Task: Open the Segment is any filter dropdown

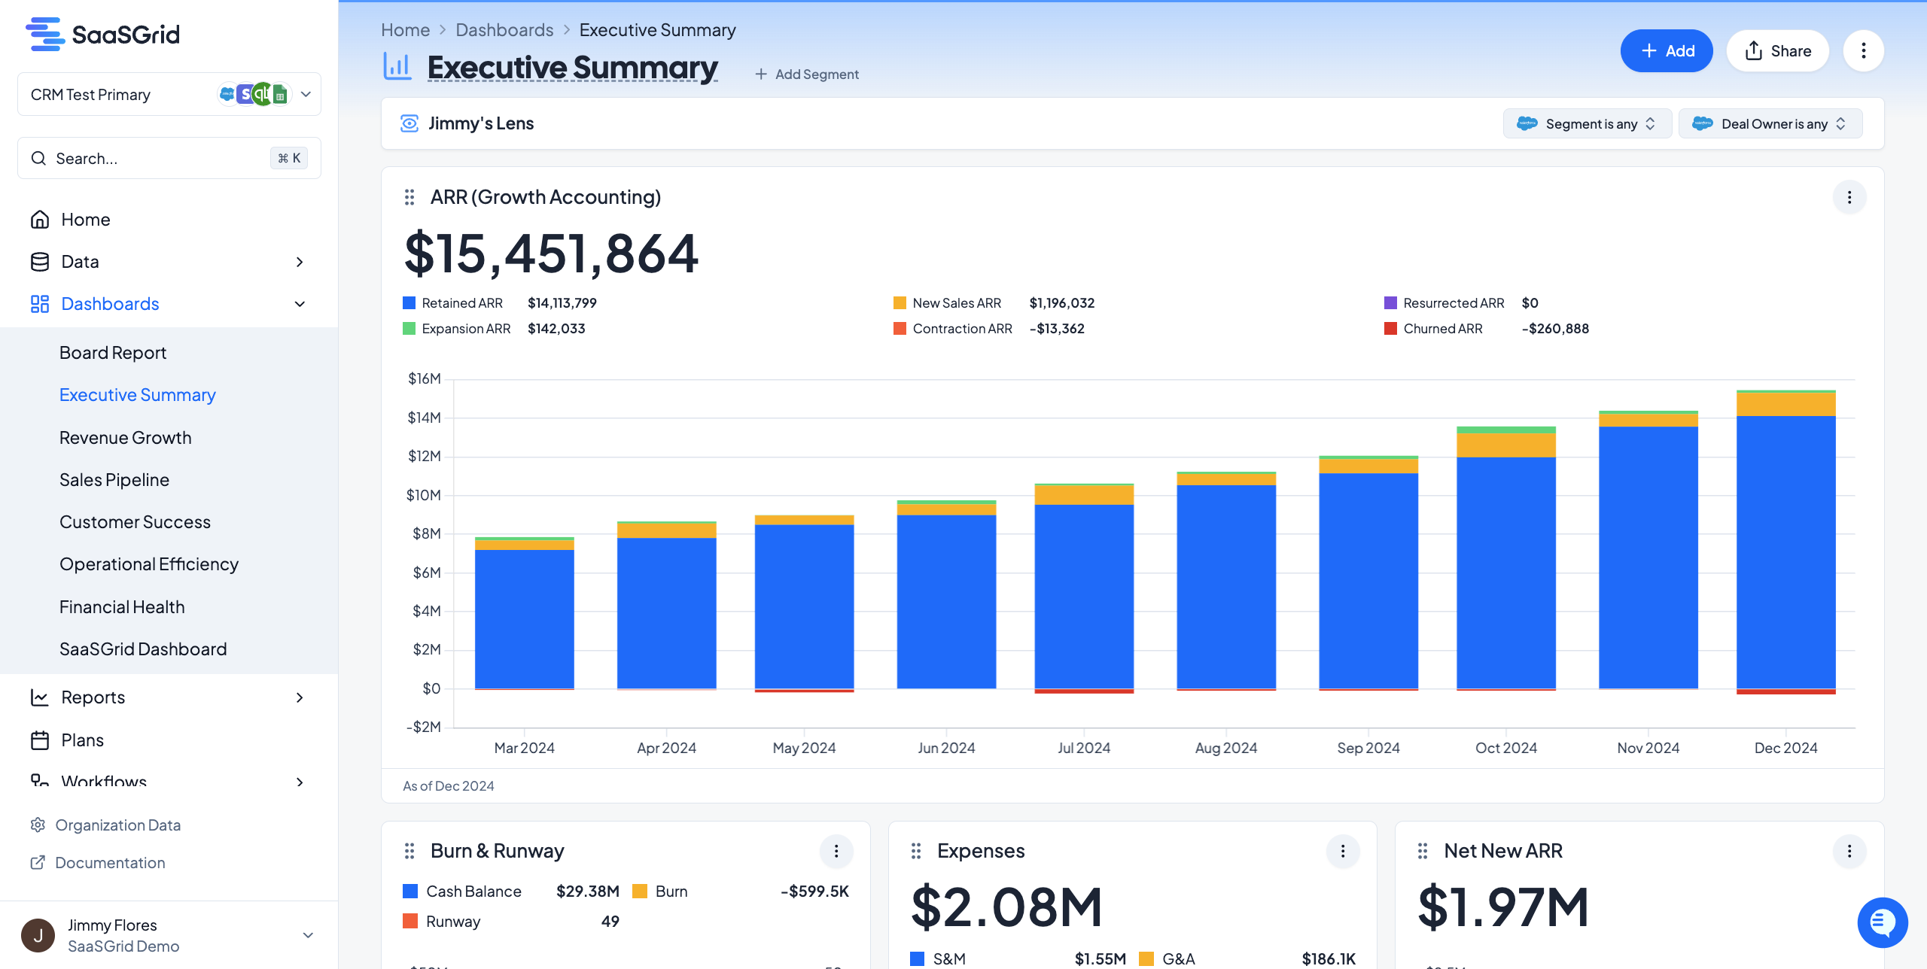Action: (x=1587, y=123)
